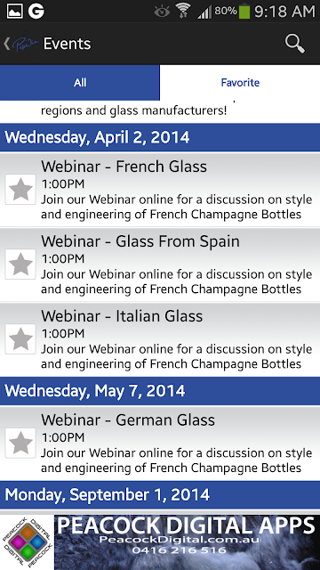Tap the picture notification icon in status bar

coord(14,12)
